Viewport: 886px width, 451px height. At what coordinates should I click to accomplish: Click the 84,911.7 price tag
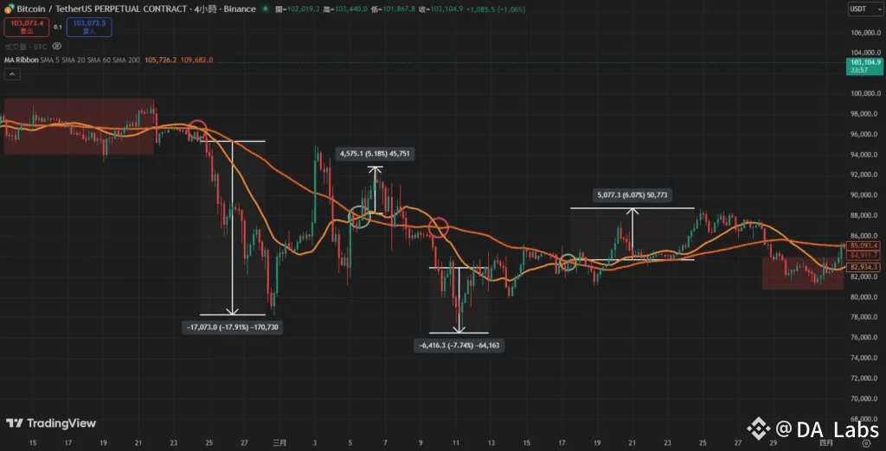pyautogui.click(x=862, y=255)
